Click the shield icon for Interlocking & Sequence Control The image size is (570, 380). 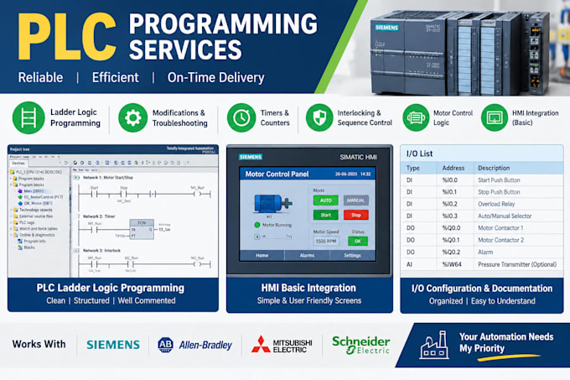tap(319, 117)
